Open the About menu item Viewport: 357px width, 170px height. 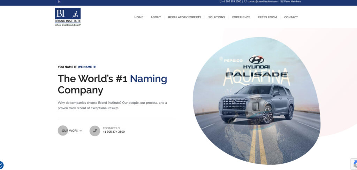click(x=156, y=17)
